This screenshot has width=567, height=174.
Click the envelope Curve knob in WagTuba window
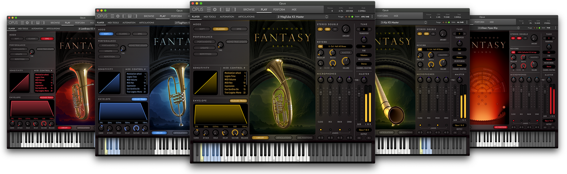(x=196, y=132)
